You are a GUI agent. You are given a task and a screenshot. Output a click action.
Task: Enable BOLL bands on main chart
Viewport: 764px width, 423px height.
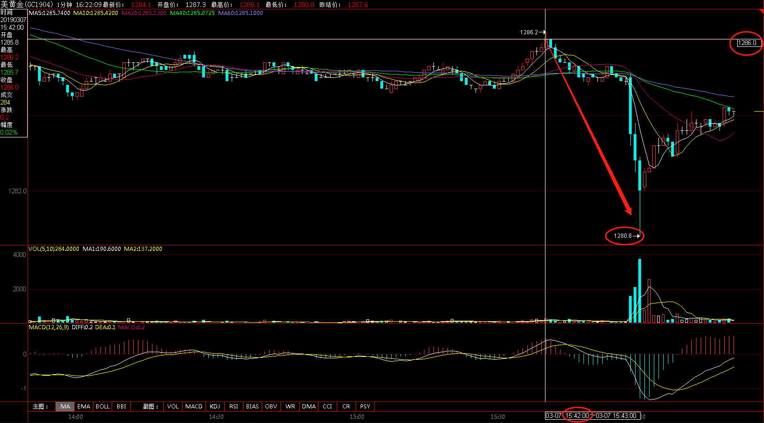point(103,407)
